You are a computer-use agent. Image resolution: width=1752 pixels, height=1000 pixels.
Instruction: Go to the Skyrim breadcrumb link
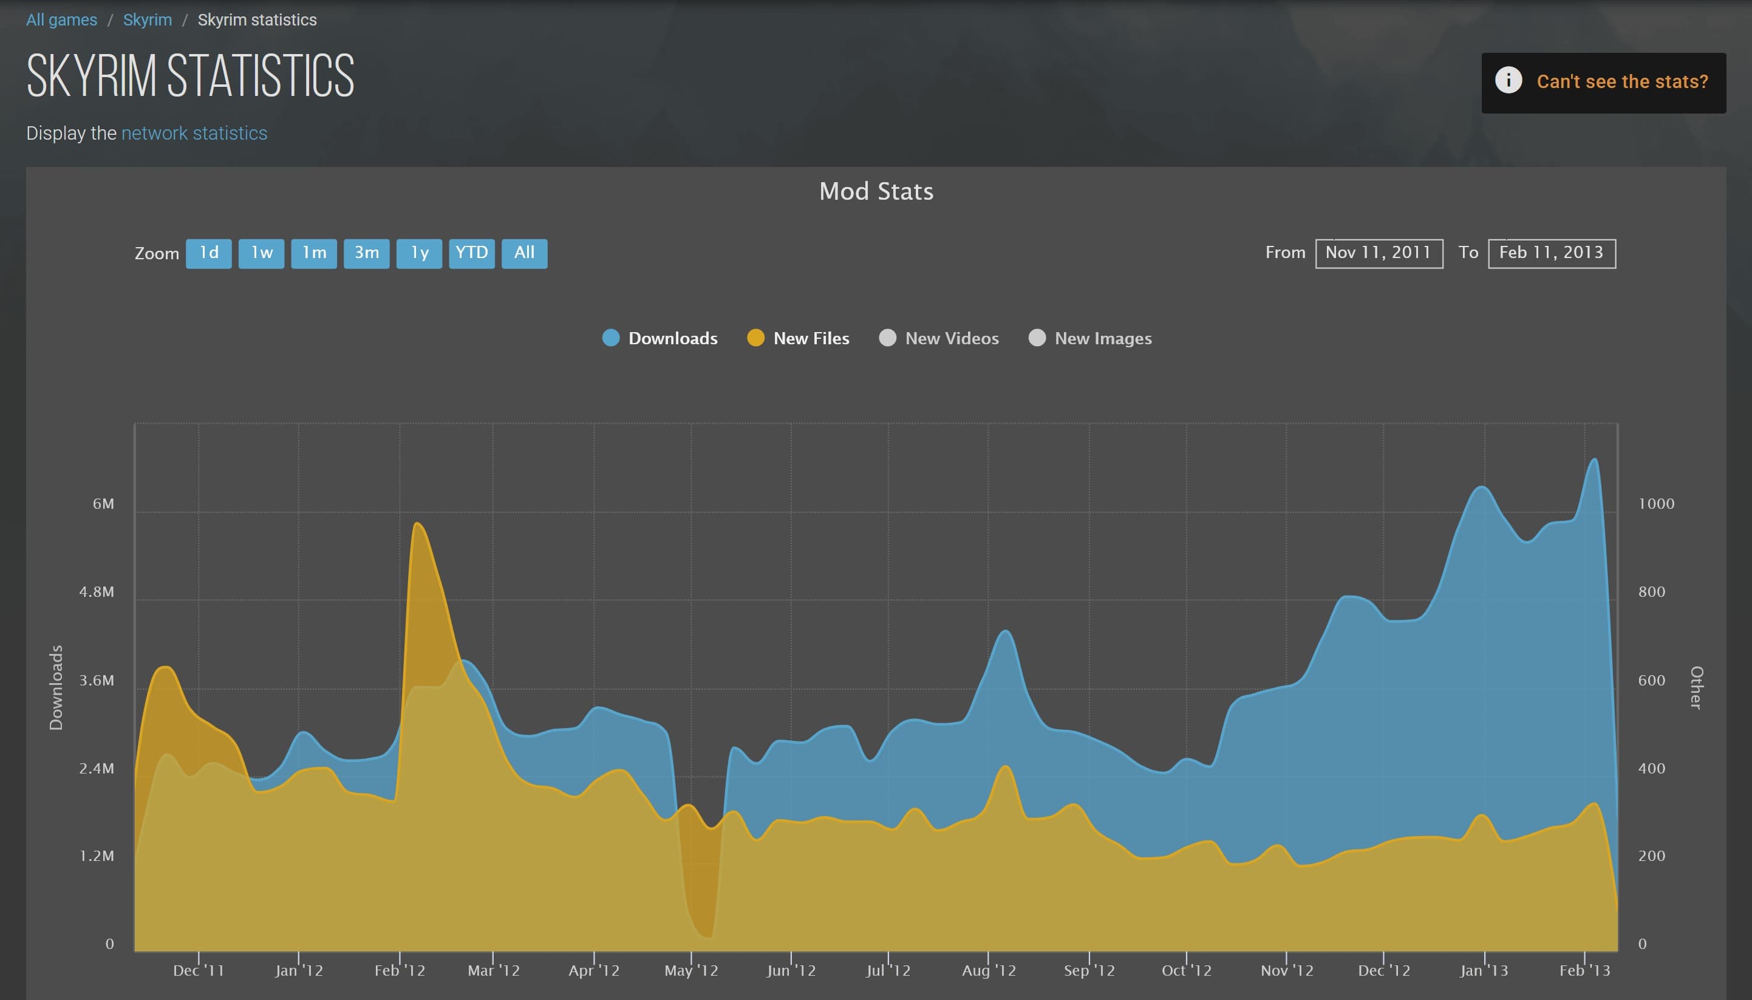coord(148,20)
